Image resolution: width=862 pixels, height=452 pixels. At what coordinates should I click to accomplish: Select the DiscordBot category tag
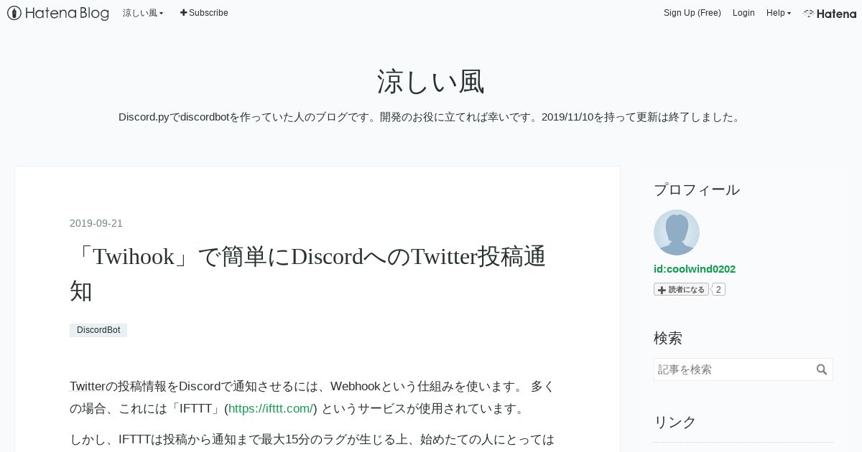point(98,330)
